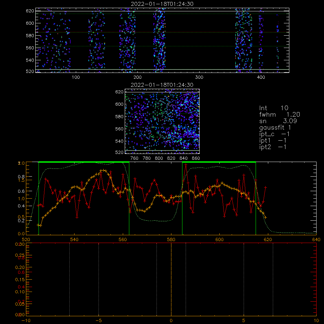The width and height of the screenshot is (324, 324).
Task: Click the 540 x-axis label of the profile plot
Action: click(75, 240)
